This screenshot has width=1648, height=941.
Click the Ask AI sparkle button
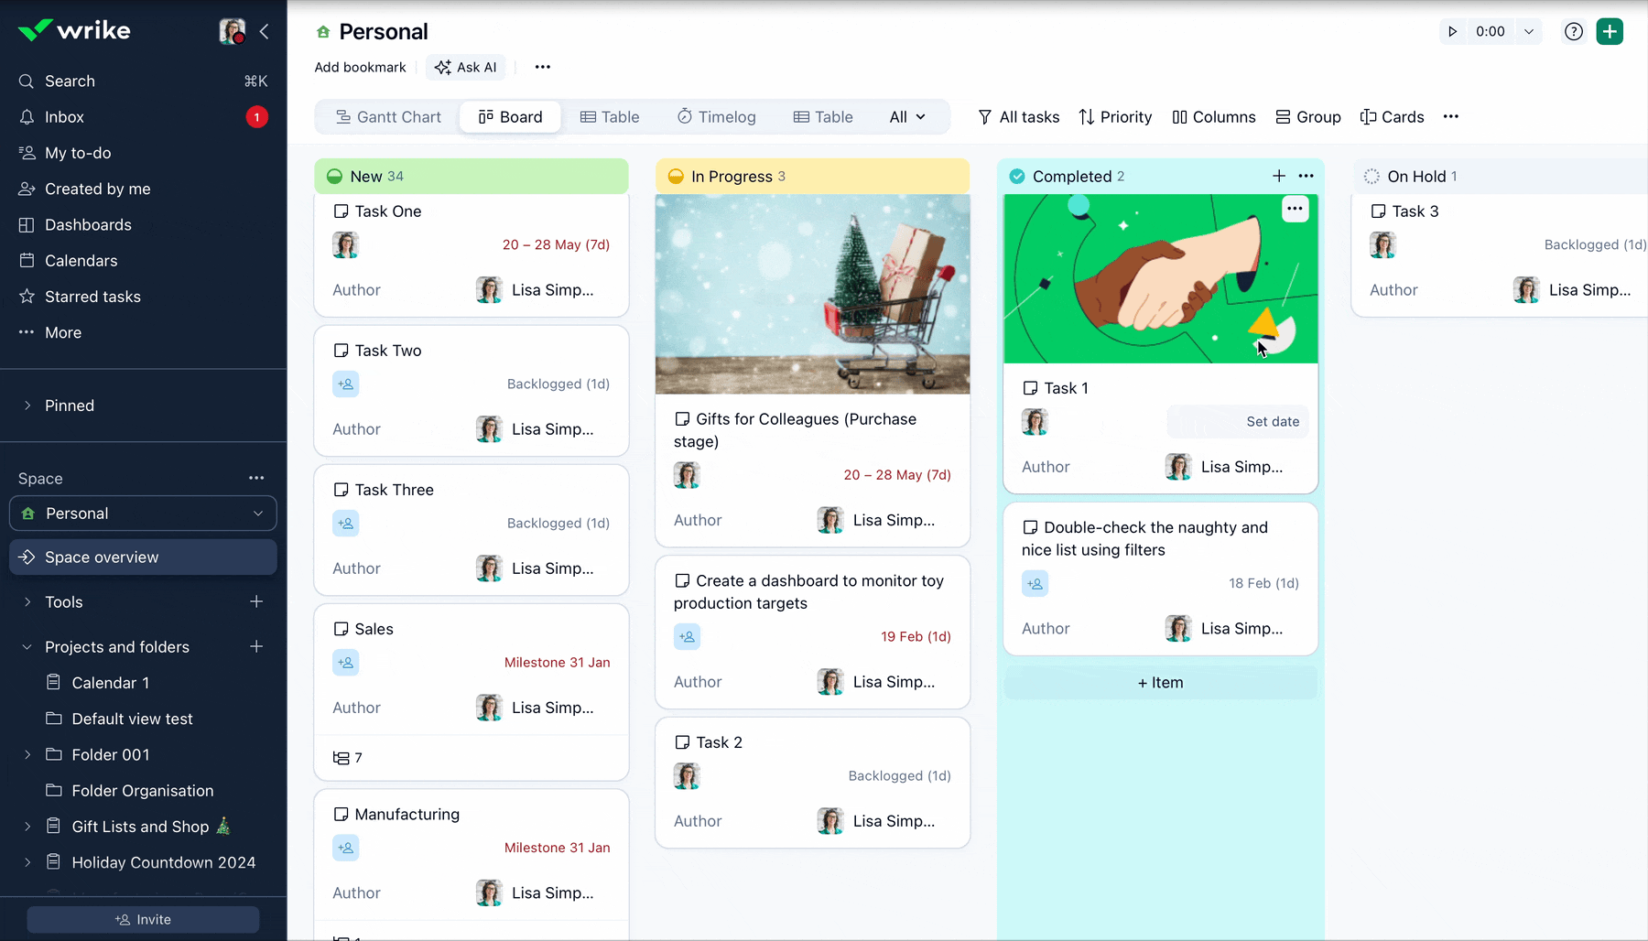466,67
